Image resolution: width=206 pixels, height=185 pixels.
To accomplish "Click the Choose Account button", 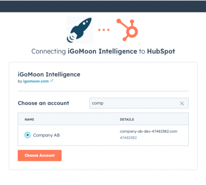I will click(39, 155).
